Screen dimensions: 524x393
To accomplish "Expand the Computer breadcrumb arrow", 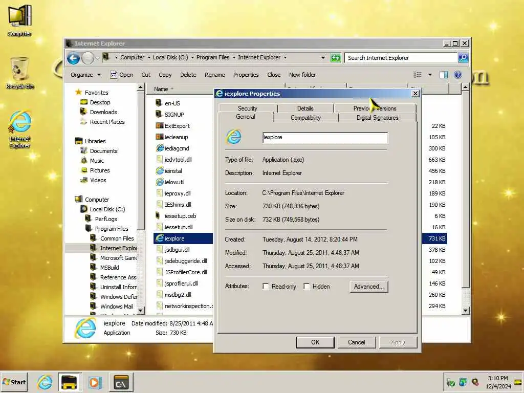I will 149,57.
